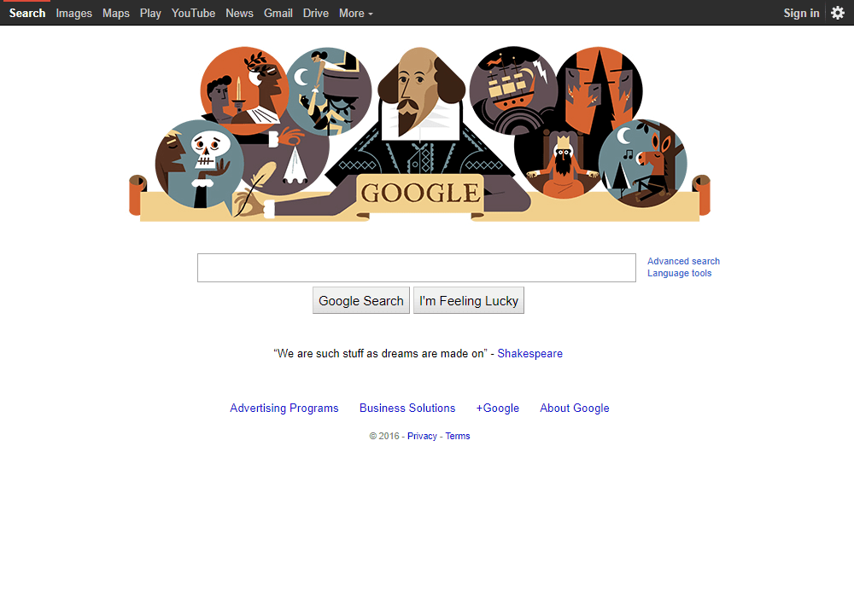The height and width of the screenshot is (597, 854).
Task: Click the donkey head moonlit doodle circle
Action: (643, 163)
